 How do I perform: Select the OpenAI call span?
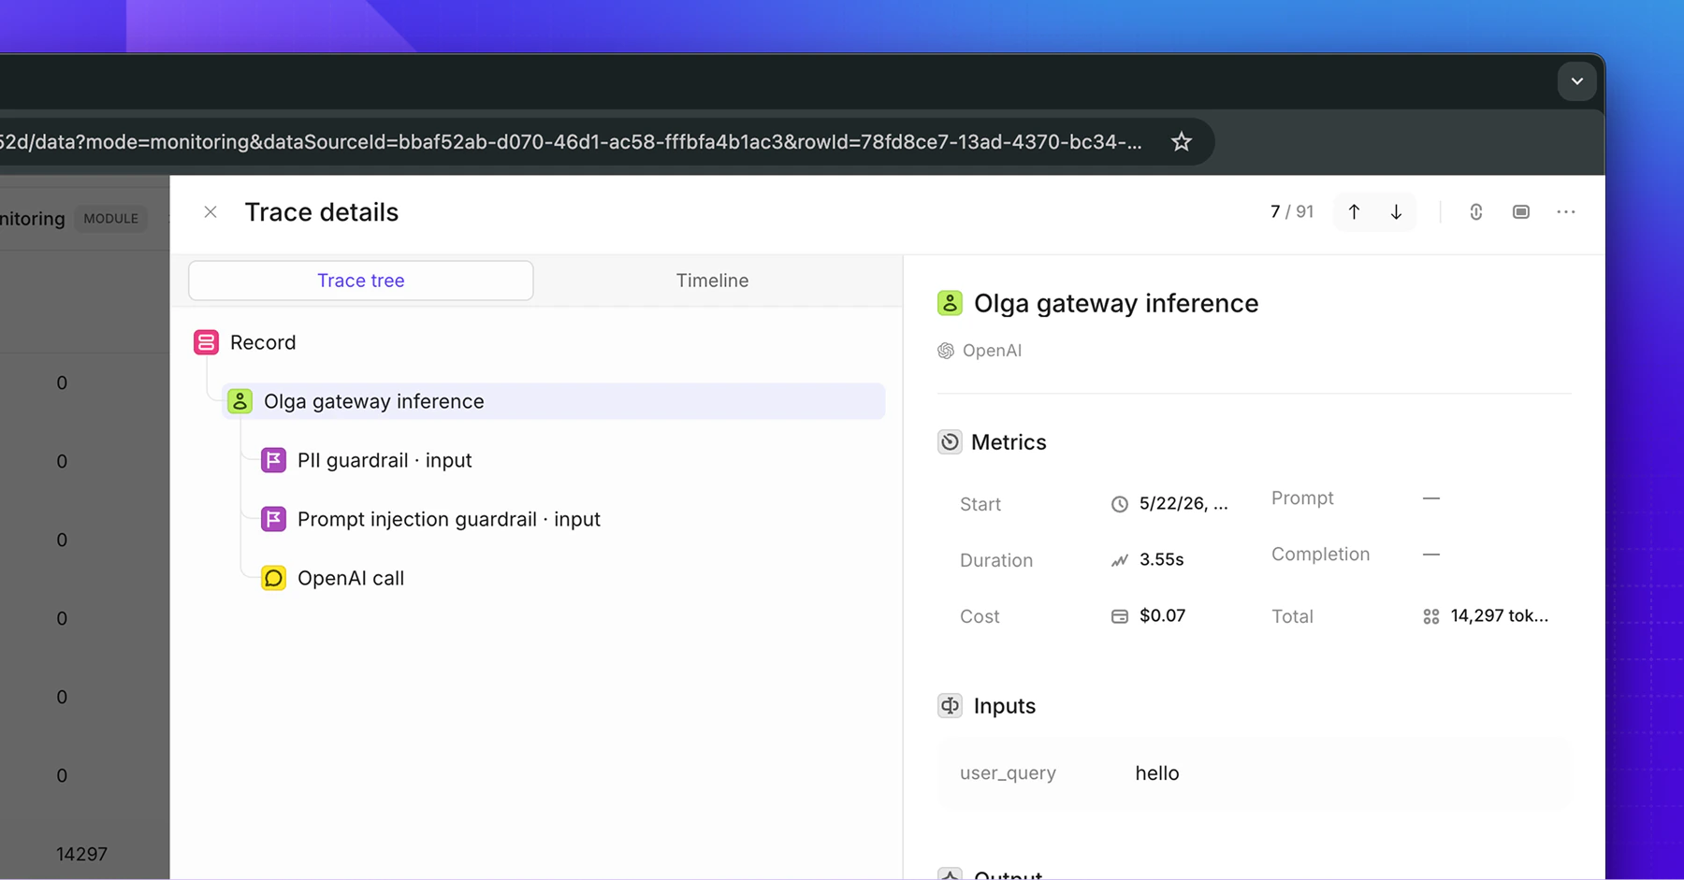351,578
